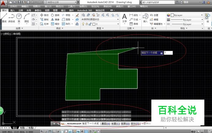Image resolution: width=212 pixels, height=133 pixels.
Task: Expand the Annotation (注释) panel
Action: point(131,28)
